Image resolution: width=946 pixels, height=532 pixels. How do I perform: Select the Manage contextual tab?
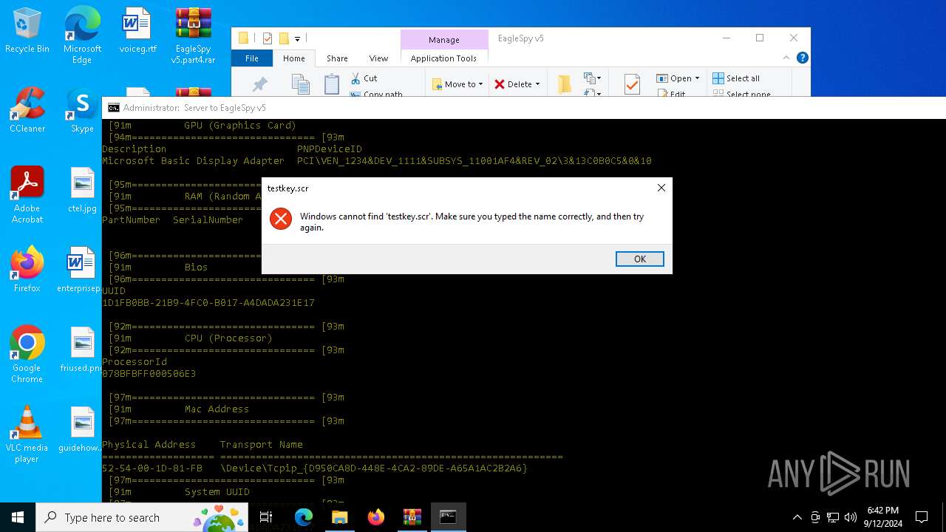[x=443, y=40]
